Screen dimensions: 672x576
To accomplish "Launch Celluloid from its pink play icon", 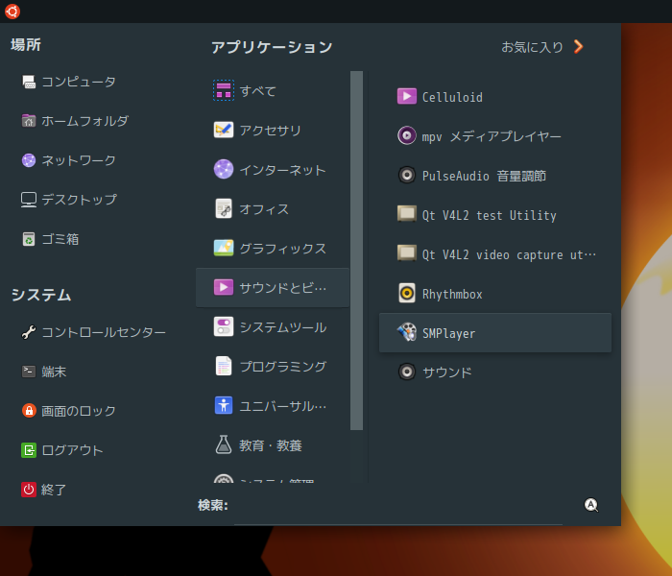I will click(x=407, y=96).
